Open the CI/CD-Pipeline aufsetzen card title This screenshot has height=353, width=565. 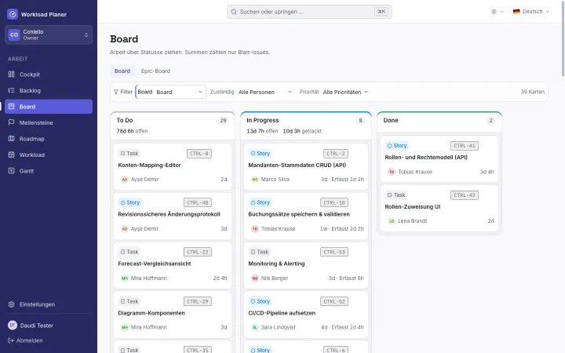(x=282, y=313)
